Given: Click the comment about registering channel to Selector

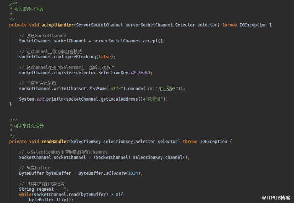Looking at the screenshot, I should (x=67, y=67).
